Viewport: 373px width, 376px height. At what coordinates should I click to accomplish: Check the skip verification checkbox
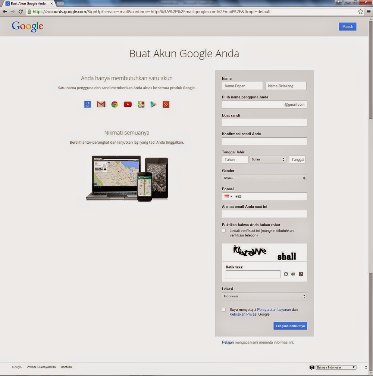[224, 231]
